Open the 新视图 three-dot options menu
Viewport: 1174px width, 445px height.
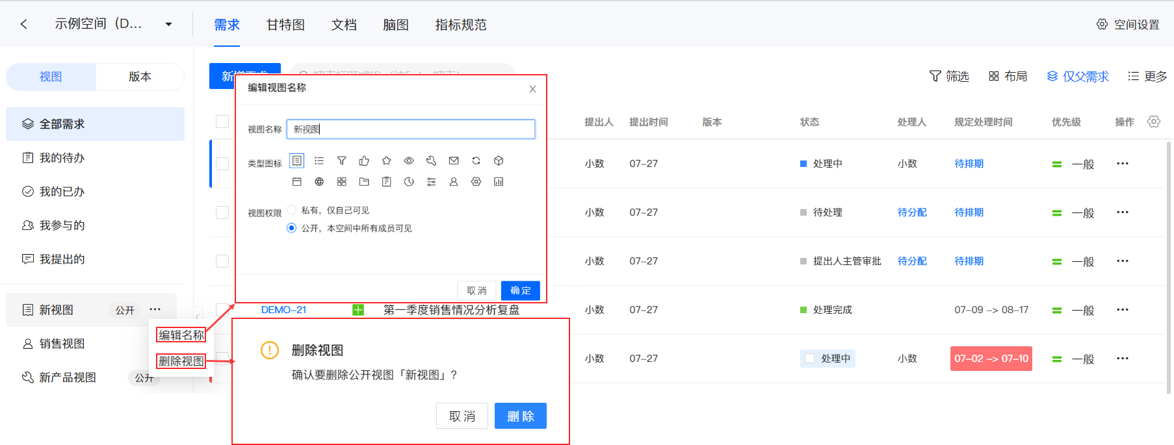tap(155, 309)
